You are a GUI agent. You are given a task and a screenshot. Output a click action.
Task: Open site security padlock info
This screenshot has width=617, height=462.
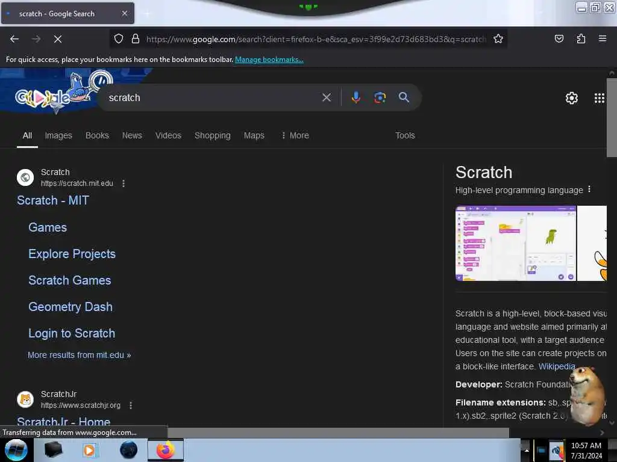pos(136,38)
